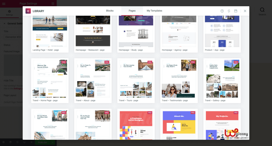Click 'Travel – Gallery - page' caption

(215, 101)
